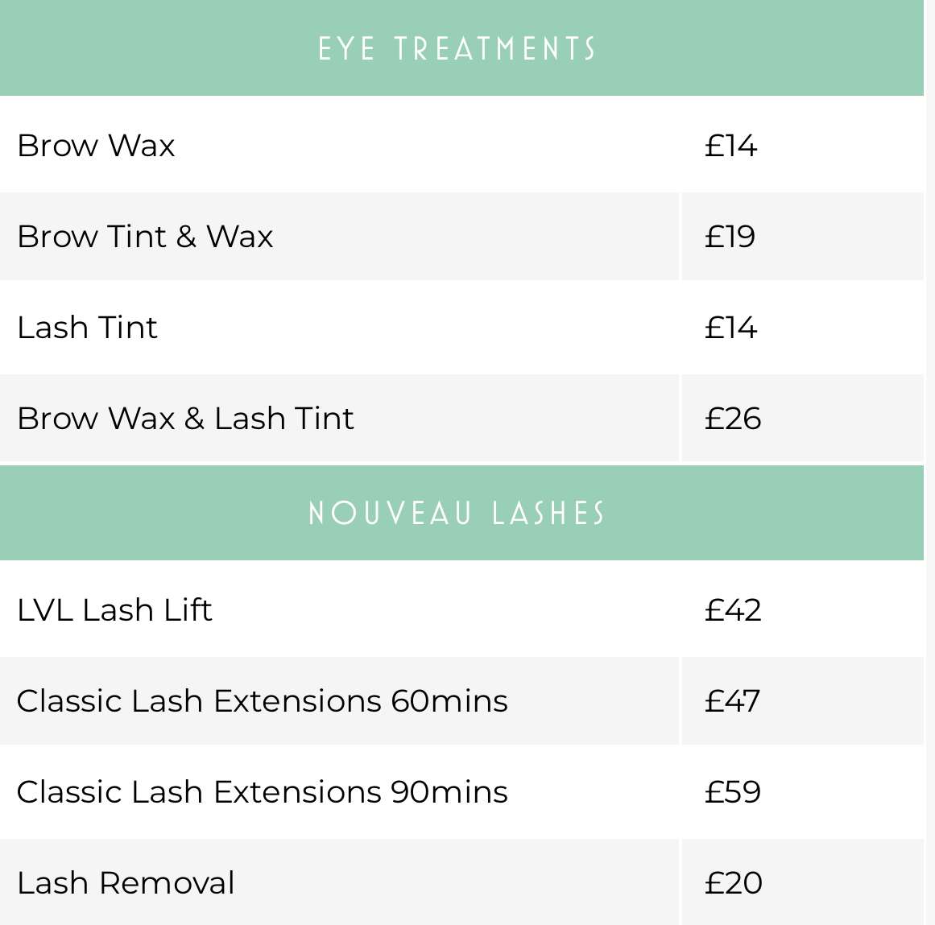This screenshot has height=925, width=935.
Task: Select the LVL Lash Lift treatment
Action: tap(114, 609)
